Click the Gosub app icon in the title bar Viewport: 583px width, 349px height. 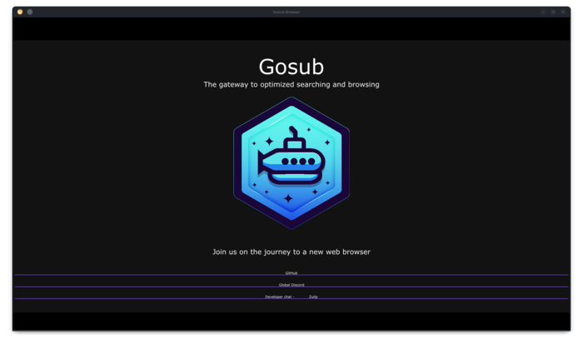20,12
